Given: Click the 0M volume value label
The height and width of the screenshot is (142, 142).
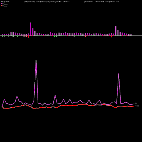Looking at the screenshot, I should tap(136, 103).
